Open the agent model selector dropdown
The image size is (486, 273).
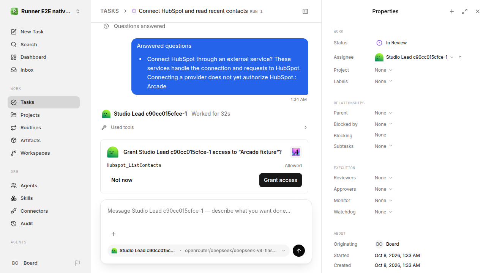pyautogui.click(x=198, y=251)
